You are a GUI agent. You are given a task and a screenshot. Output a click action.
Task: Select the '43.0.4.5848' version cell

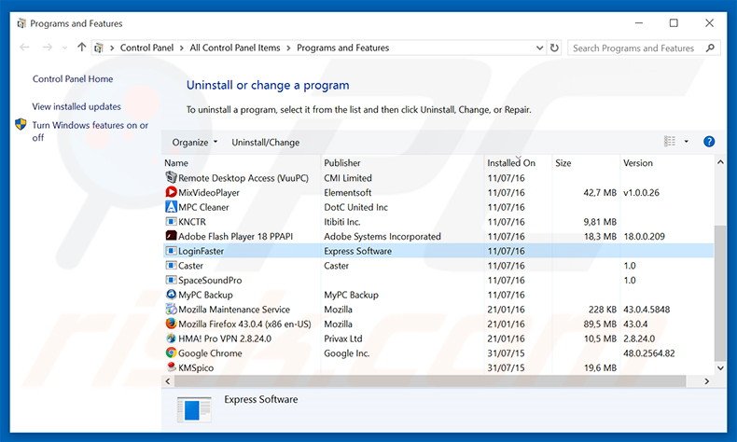click(x=647, y=309)
